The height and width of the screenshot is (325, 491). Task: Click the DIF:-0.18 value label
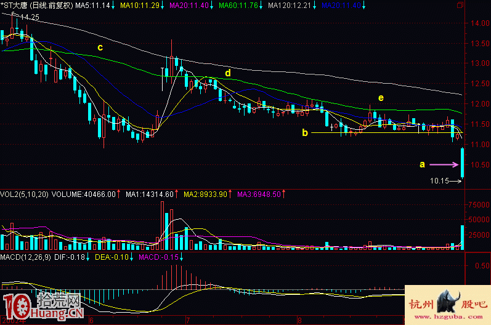click(x=70, y=257)
